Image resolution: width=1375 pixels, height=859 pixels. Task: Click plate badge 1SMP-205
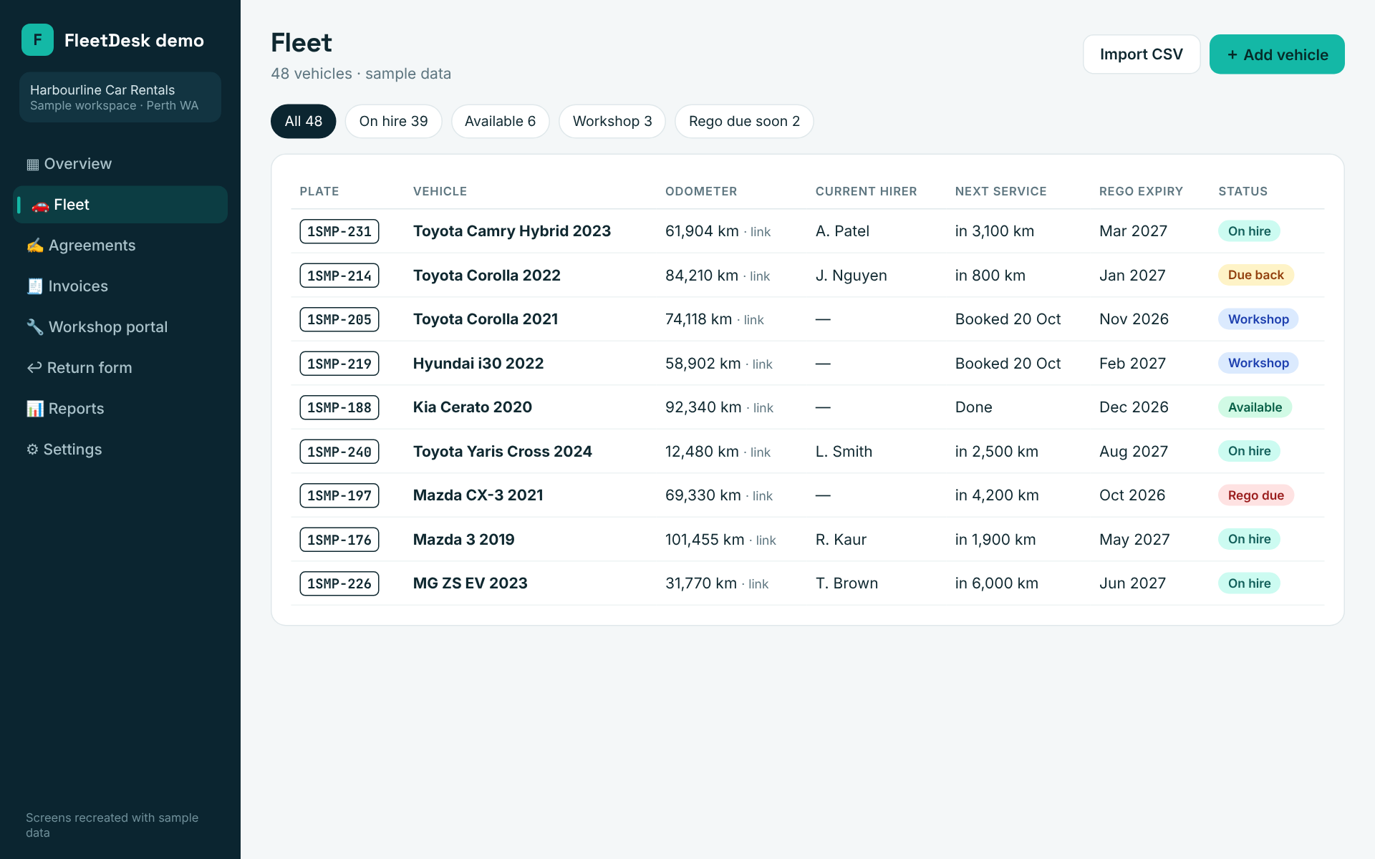pos(339,319)
